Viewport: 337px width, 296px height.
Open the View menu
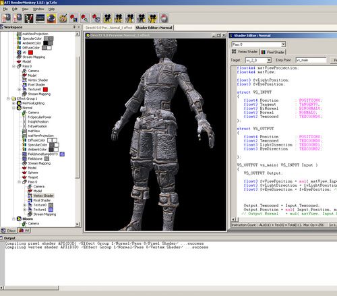(x=25, y=9)
